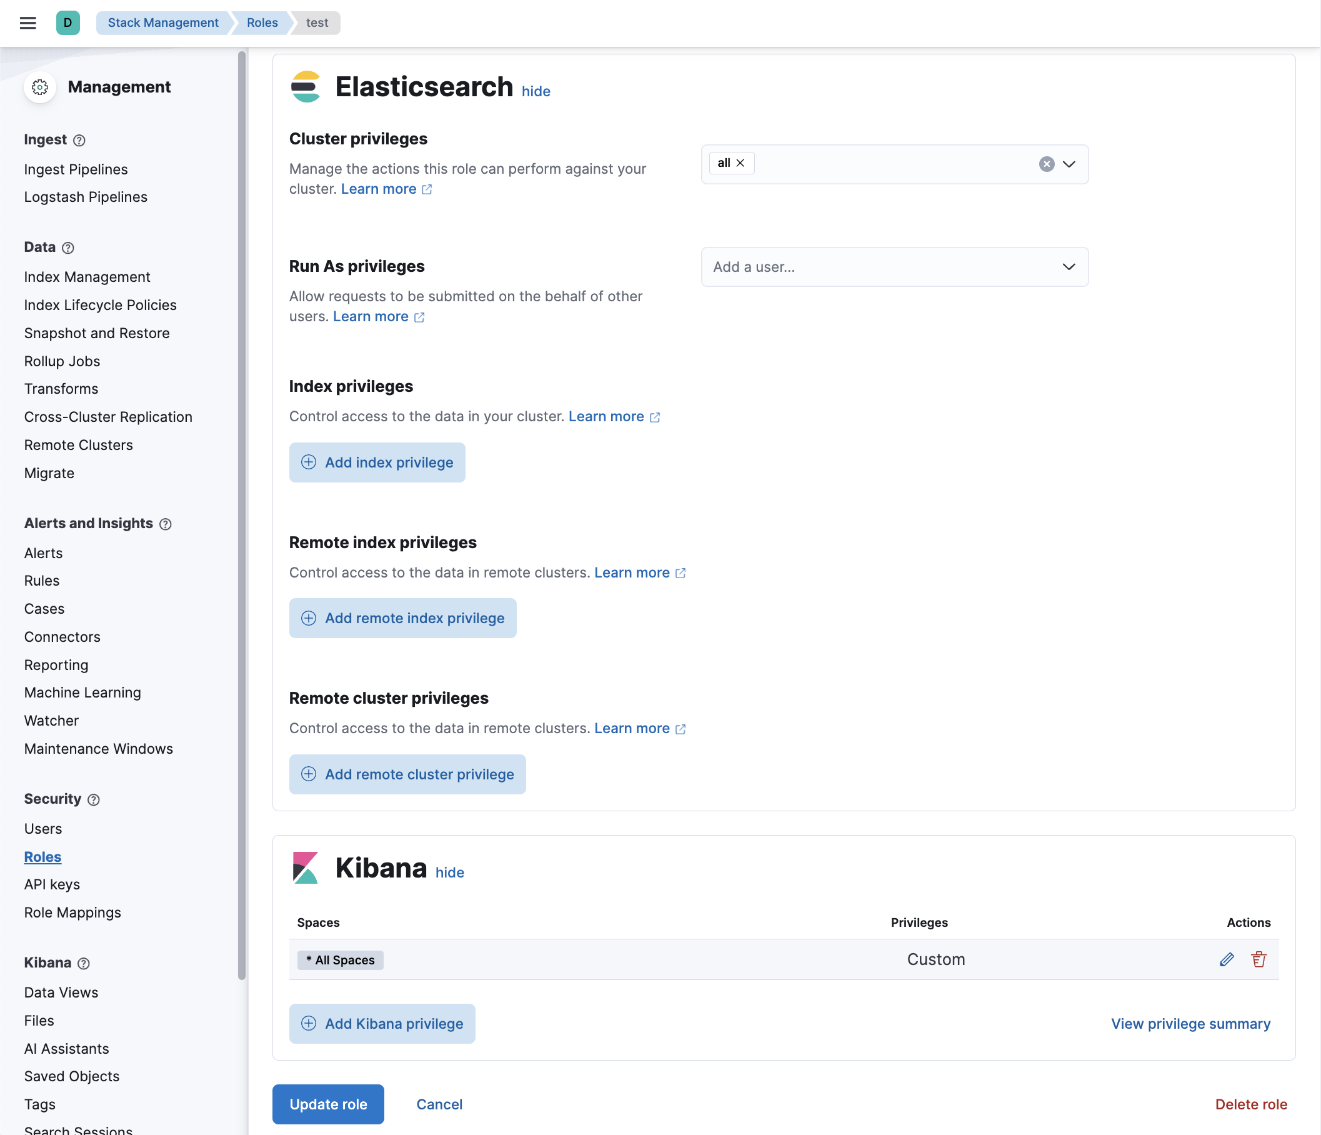Open API keys page

click(x=52, y=884)
